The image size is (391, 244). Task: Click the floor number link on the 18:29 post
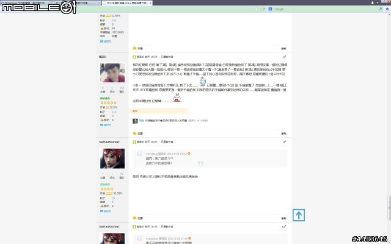pyautogui.click(x=284, y=57)
